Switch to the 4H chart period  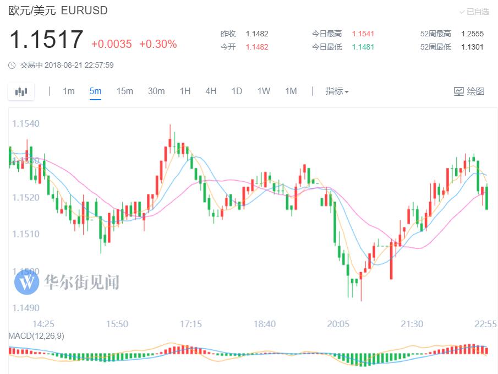(x=211, y=91)
